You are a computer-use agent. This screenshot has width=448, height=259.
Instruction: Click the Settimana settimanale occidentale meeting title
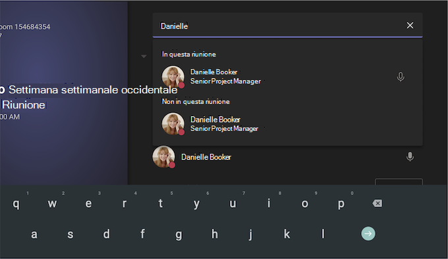point(93,90)
